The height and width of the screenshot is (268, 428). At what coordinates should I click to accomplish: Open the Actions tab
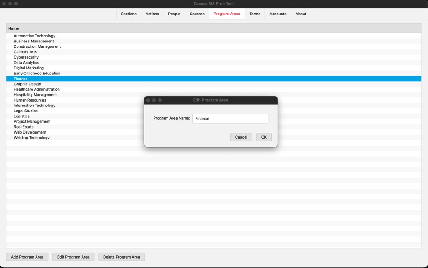152,14
